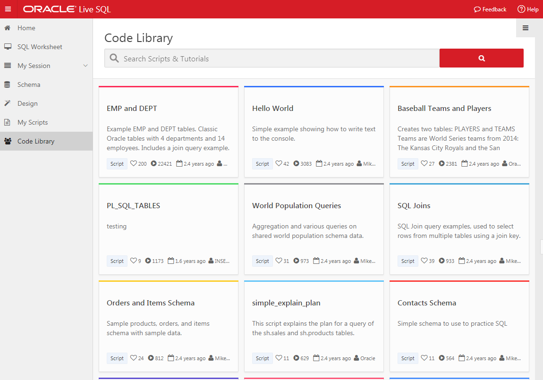Viewport: 543px width, 380px height.
Task: Click the heart icon on SQL Joins
Action: click(424, 261)
